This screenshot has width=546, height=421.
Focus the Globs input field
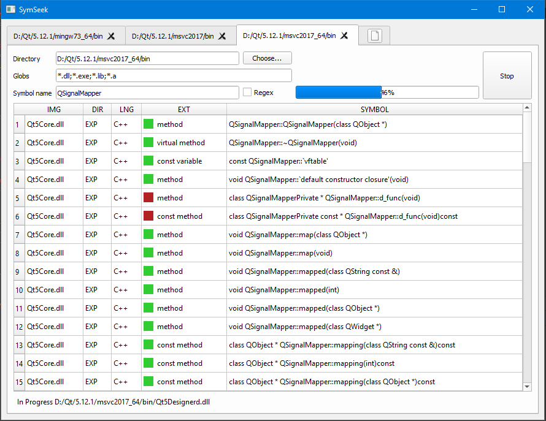point(174,75)
